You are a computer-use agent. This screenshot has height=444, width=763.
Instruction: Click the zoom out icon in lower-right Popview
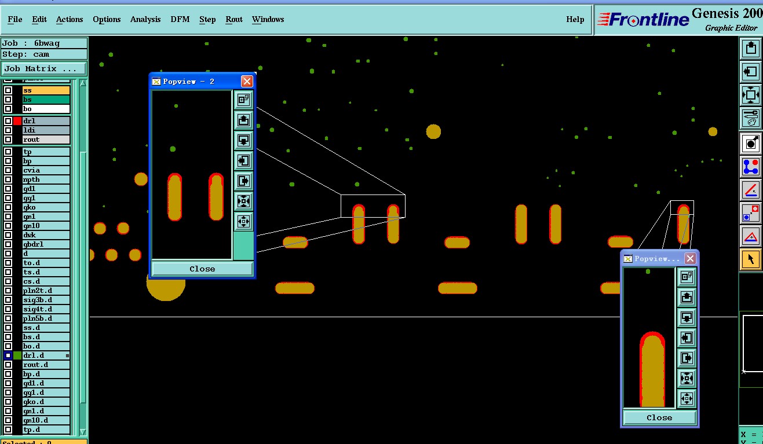687,398
